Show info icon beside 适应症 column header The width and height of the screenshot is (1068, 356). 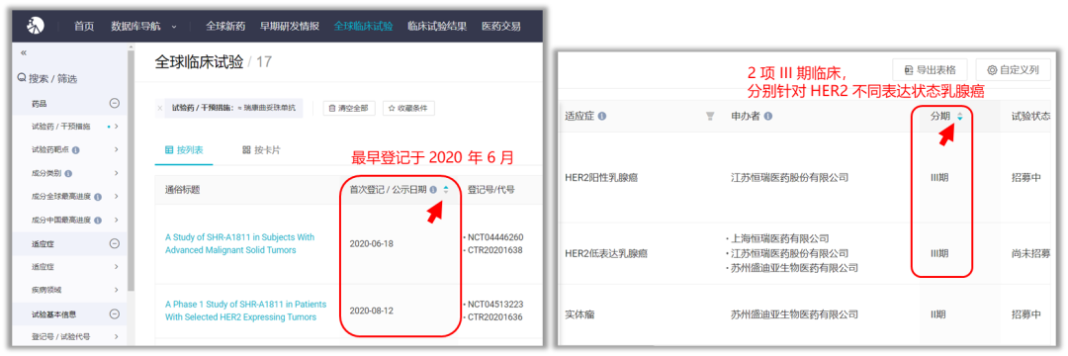coord(601,117)
